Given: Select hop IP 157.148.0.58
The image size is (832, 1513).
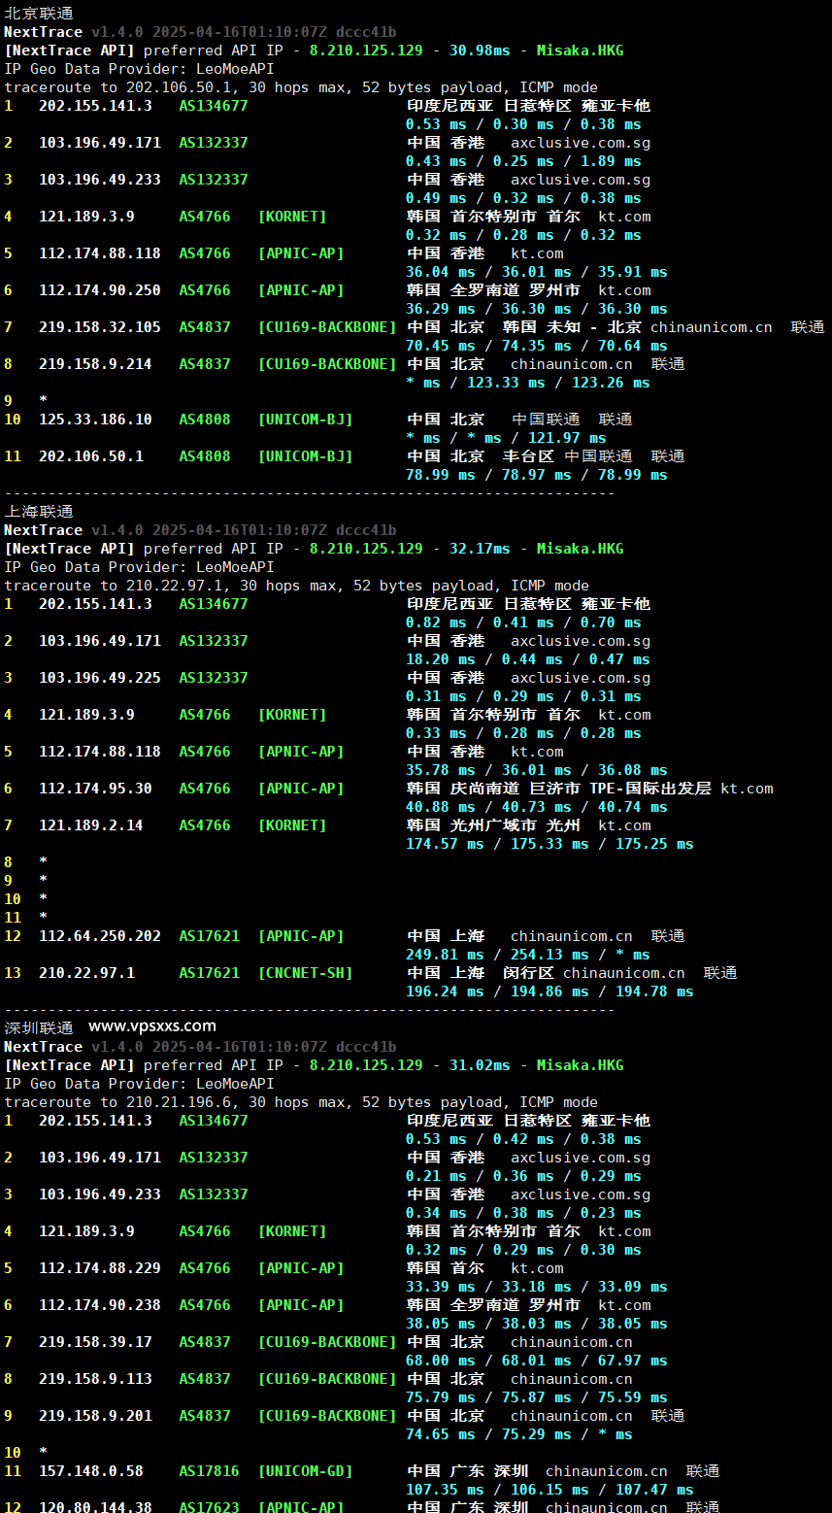Looking at the screenshot, I should pos(91,1471).
